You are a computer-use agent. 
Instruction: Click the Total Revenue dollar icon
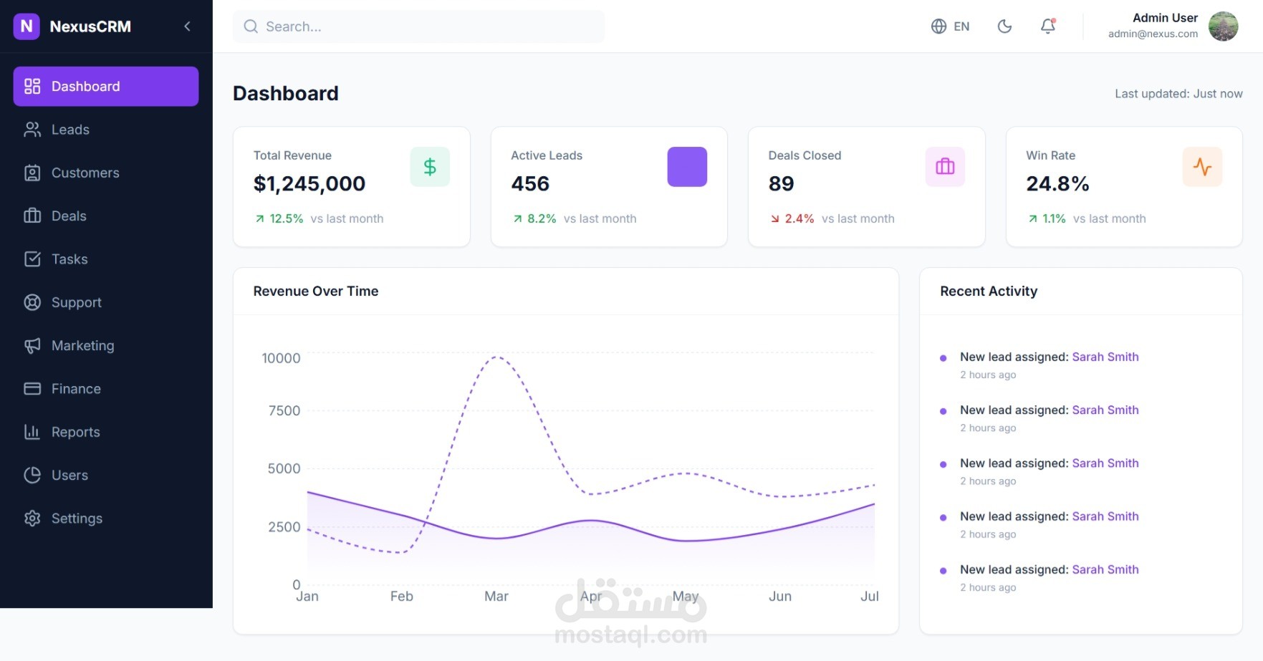[x=430, y=167]
